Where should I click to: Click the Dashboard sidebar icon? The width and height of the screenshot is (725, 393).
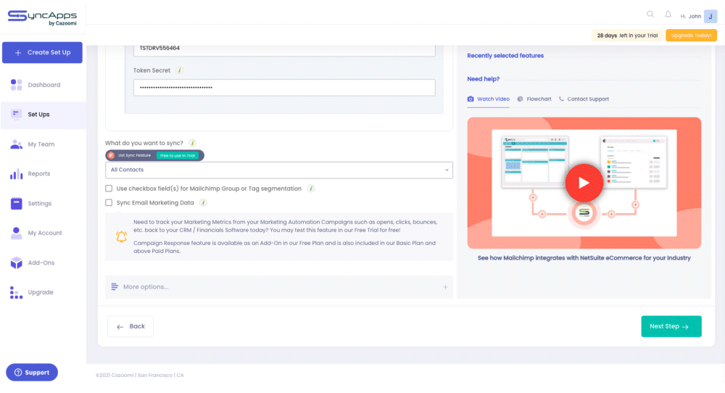click(x=16, y=85)
